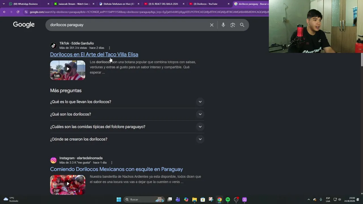This screenshot has height=204, width=363.
Task: Open Task View on the taskbar
Action: 170,199
